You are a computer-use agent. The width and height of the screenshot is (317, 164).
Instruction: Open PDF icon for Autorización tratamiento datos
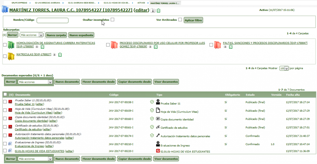pyautogui.click(x=10, y=135)
